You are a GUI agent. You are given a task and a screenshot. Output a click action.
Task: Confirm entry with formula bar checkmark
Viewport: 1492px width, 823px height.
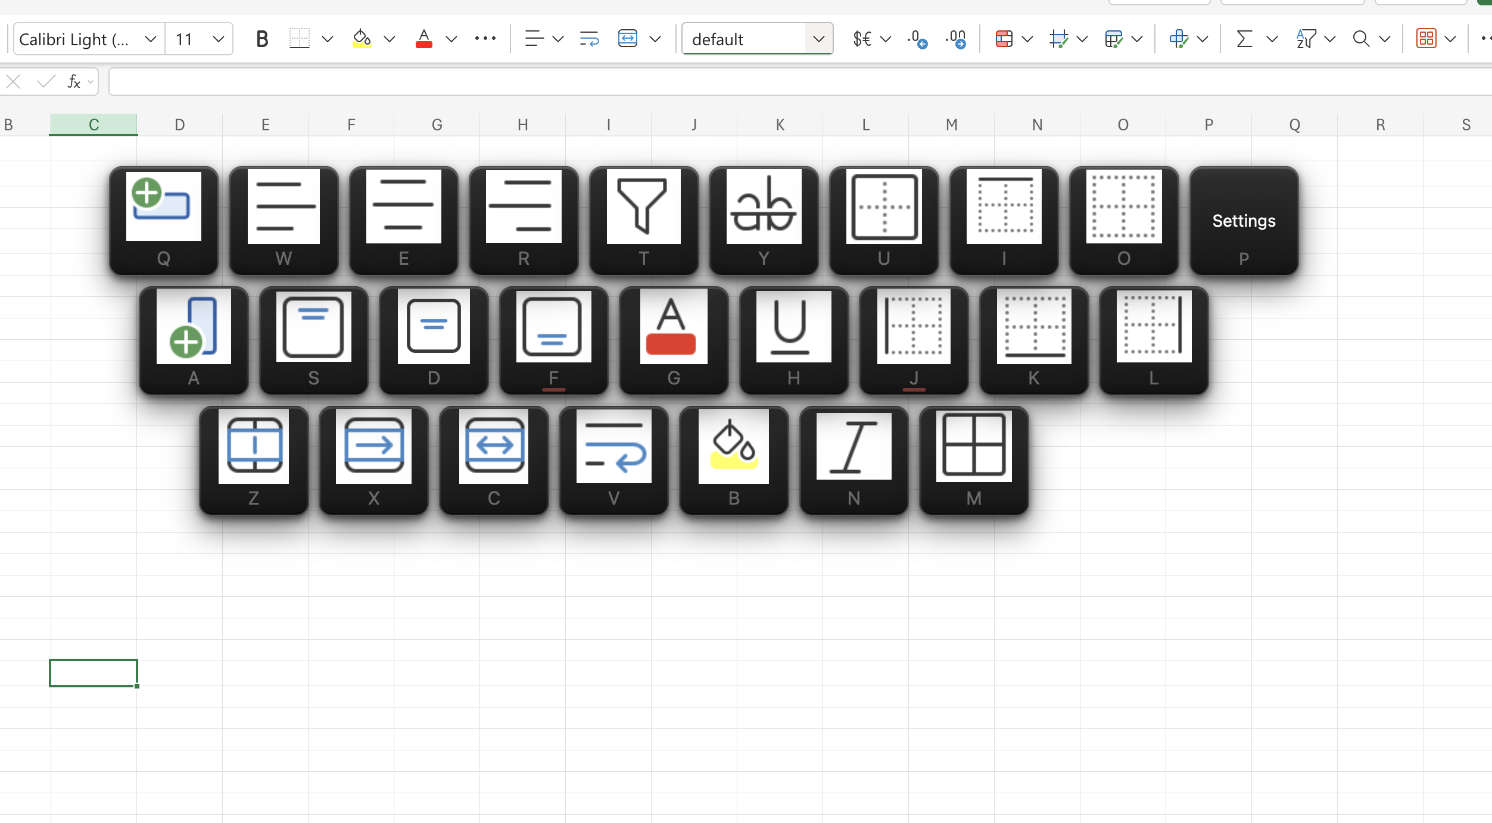(46, 82)
